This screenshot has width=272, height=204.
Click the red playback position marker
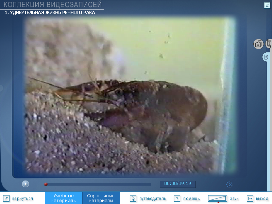pos(46,184)
